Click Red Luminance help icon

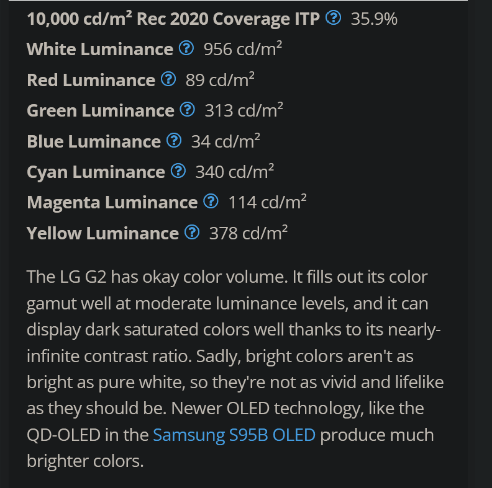(x=168, y=79)
